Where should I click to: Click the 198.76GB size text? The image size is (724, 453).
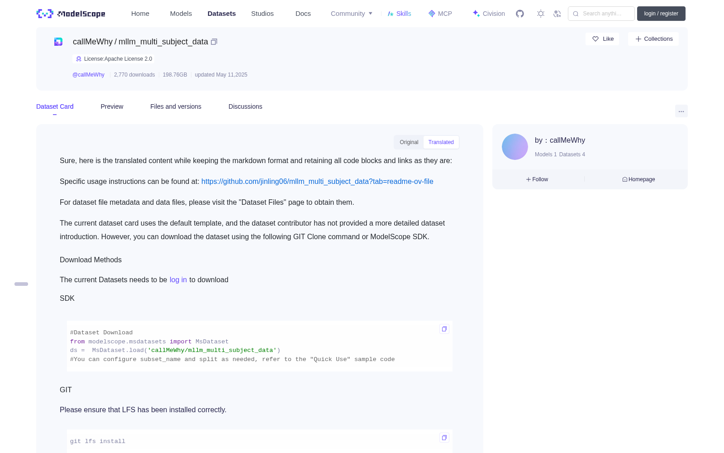[175, 75]
